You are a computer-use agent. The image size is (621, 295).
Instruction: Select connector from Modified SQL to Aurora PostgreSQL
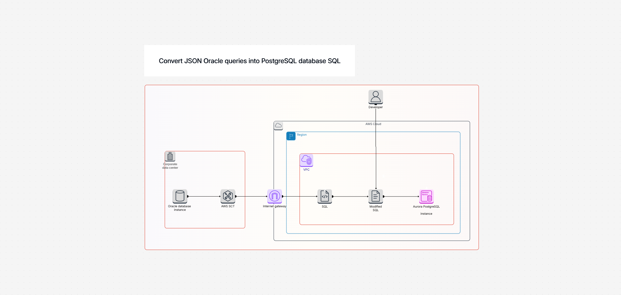pyautogui.click(x=401, y=197)
